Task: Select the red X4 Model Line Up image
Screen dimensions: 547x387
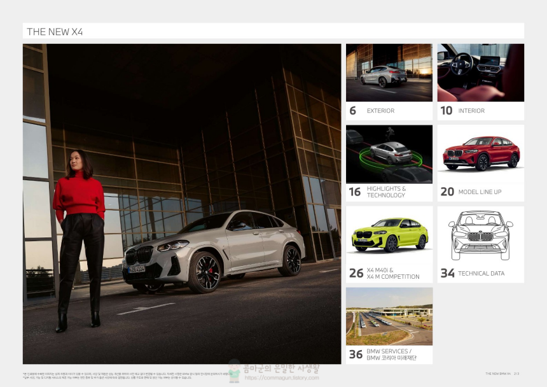Action: (480, 154)
